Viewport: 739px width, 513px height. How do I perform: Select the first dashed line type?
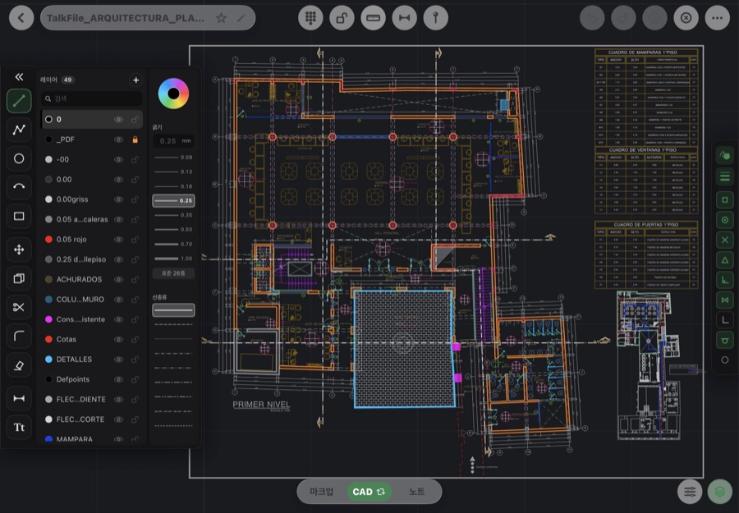click(x=173, y=324)
